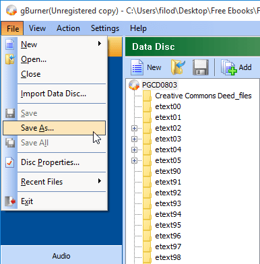Viewport: 260px width, 264px height.
Task: Click the floppy Save toolbar icon
Action: point(201,67)
